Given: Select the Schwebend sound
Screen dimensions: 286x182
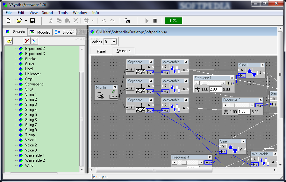Looking at the screenshot, I should coord(34,84).
